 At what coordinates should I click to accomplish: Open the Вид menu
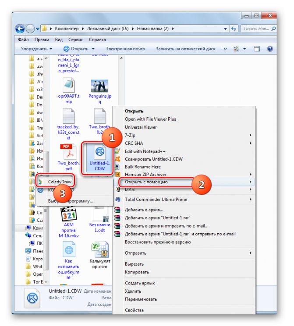[x=59, y=39]
